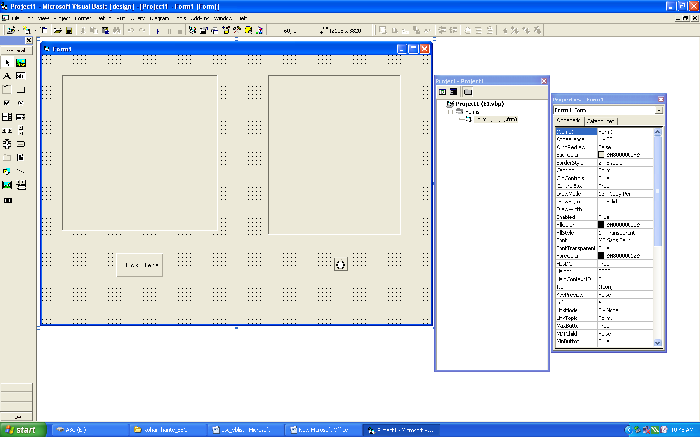This screenshot has width=700, height=437.
Task: Toggle Folders view in Project panel
Action: [x=468, y=92]
